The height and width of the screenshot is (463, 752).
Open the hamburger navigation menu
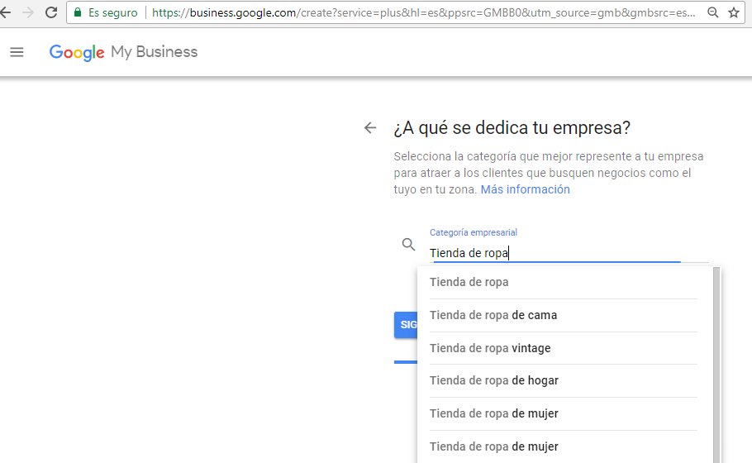pos(17,52)
